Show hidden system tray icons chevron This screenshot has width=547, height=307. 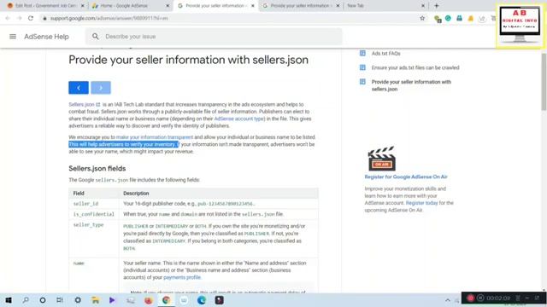click(x=448, y=300)
